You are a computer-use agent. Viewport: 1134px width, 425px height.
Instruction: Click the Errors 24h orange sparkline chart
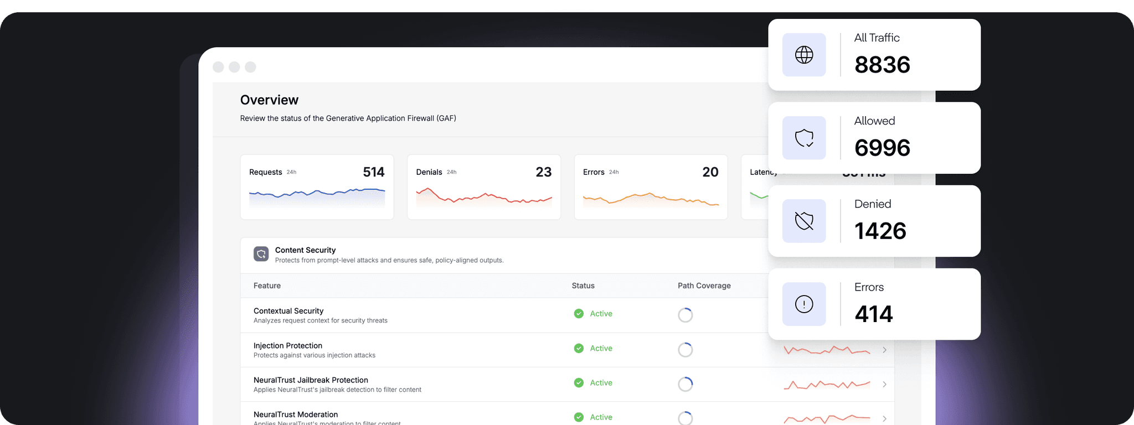(x=651, y=199)
